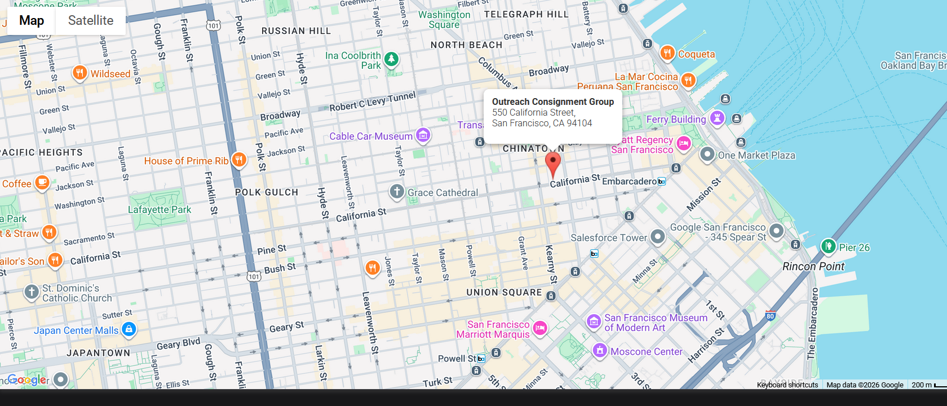
Task: Click San Francisco Marriott Marquis hotel icon
Action: [540, 328]
